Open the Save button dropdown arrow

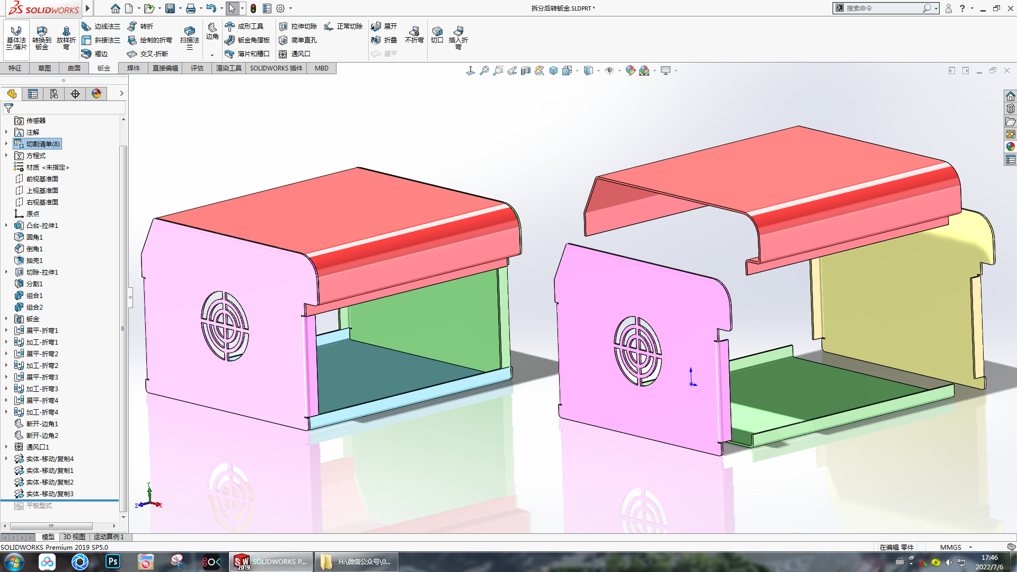[180, 8]
